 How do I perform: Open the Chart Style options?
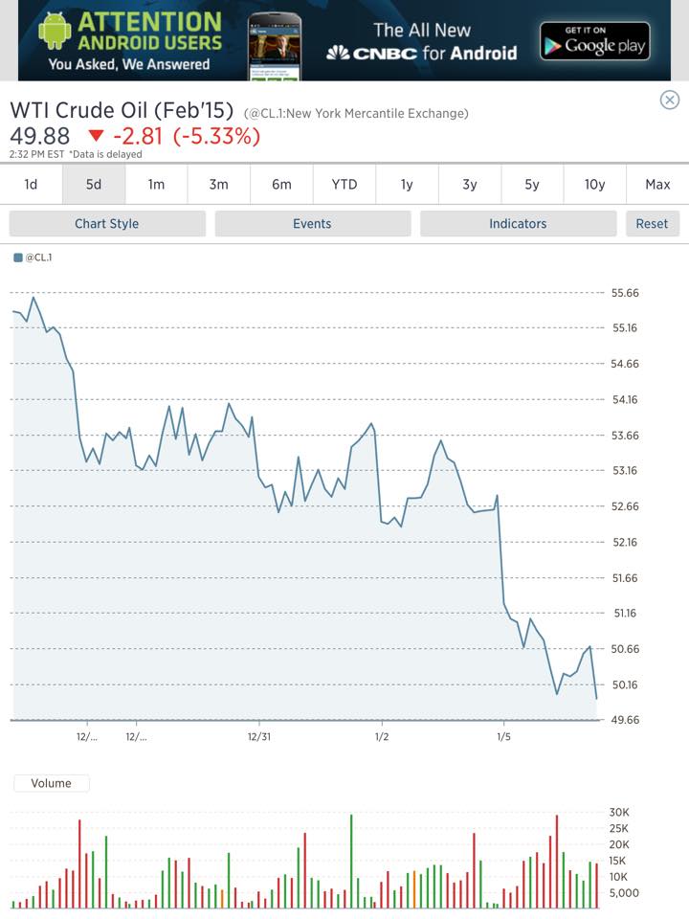(x=107, y=223)
